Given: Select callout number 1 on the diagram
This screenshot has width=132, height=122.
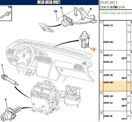Looking at the screenshot, I should pyautogui.click(x=2, y=65).
